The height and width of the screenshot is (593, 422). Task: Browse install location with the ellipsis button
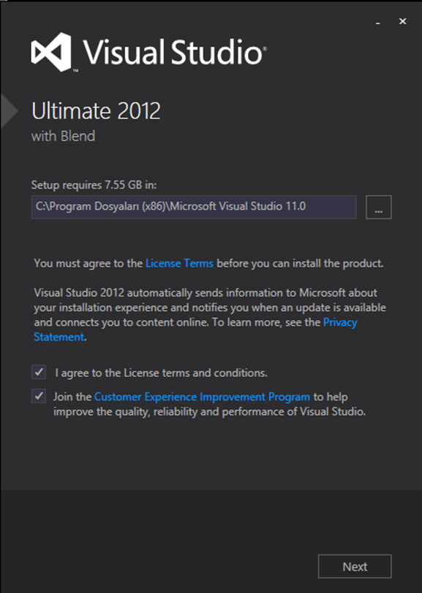pyautogui.click(x=379, y=207)
